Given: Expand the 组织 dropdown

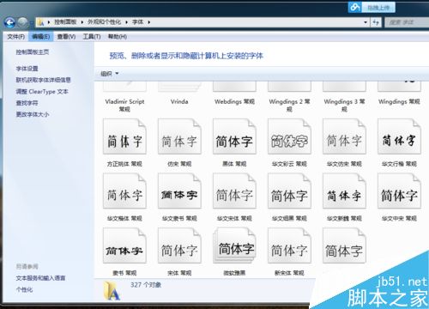Looking at the screenshot, I should point(110,74).
